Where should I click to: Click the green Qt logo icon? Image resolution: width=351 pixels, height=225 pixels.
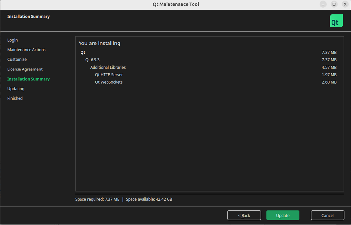[x=336, y=21]
